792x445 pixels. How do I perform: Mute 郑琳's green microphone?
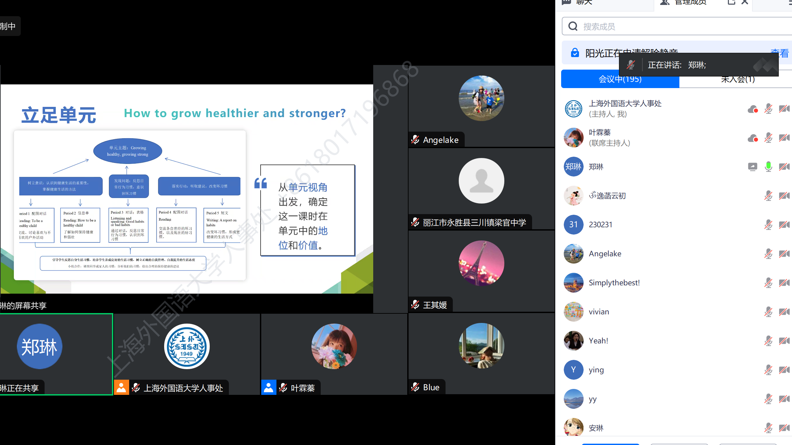click(x=768, y=167)
